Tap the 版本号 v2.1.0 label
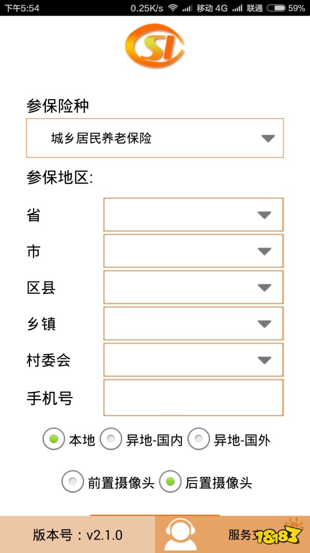 click(x=78, y=535)
